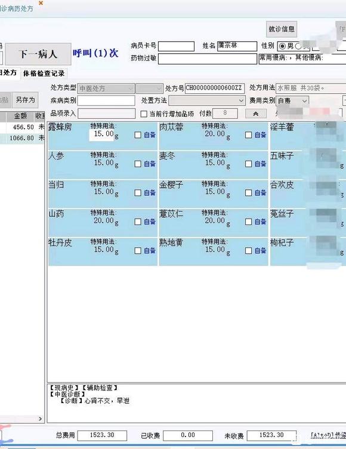This screenshot has height=449, width=346.
Task: Click the 处方号 input field
Action: point(215,88)
